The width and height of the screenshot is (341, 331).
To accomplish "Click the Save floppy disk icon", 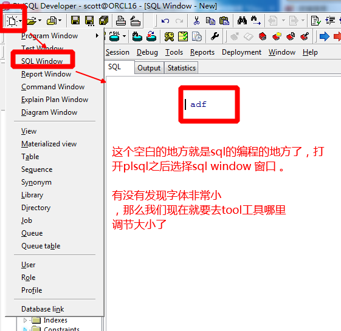I will (75, 21).
